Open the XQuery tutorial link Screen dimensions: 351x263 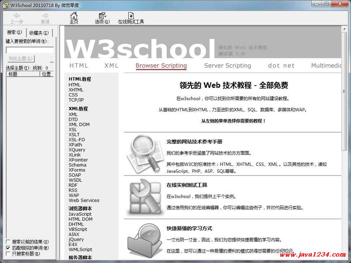pos(77,150)
